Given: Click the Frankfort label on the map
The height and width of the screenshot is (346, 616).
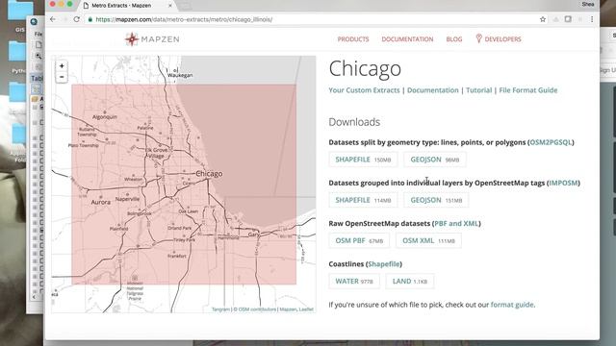Looking at the screenshot, I should coord(177,256).
